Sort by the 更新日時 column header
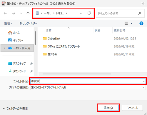The height and width of the screenshot is (115, 147). click(120, 30)
